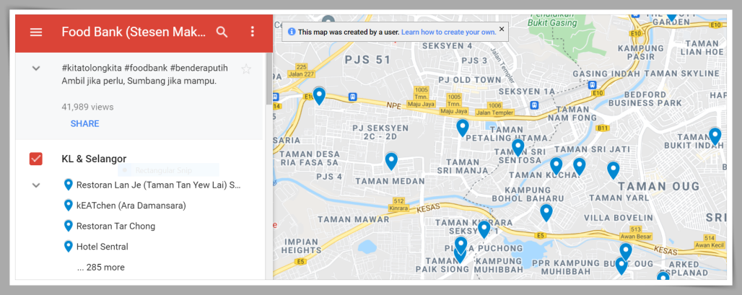The width and height of the screenshot is (742, 295).
Task: Dismiss the 'map was created by a user' notice
Action: 502,30
